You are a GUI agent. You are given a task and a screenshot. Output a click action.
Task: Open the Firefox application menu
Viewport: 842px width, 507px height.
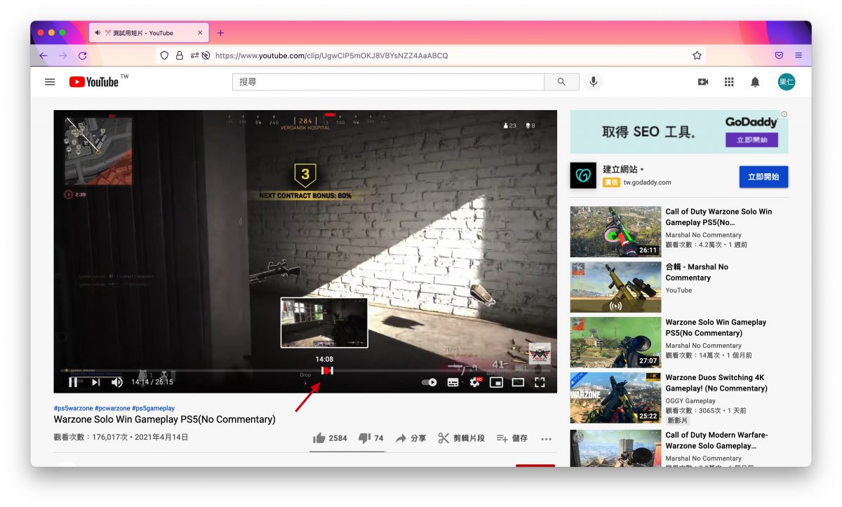[x=798, y=55]
